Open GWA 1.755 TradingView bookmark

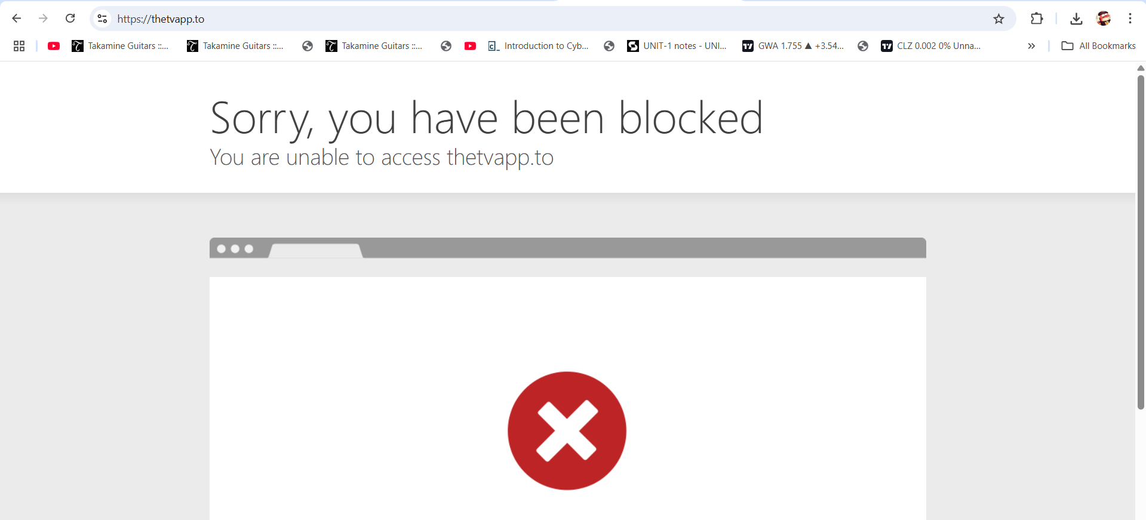point(793,46)
